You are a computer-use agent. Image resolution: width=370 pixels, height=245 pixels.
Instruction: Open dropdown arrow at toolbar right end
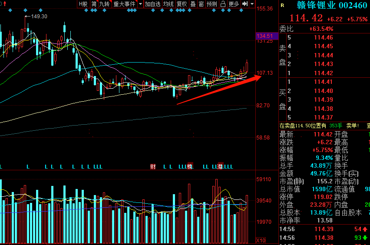[252, 4]
